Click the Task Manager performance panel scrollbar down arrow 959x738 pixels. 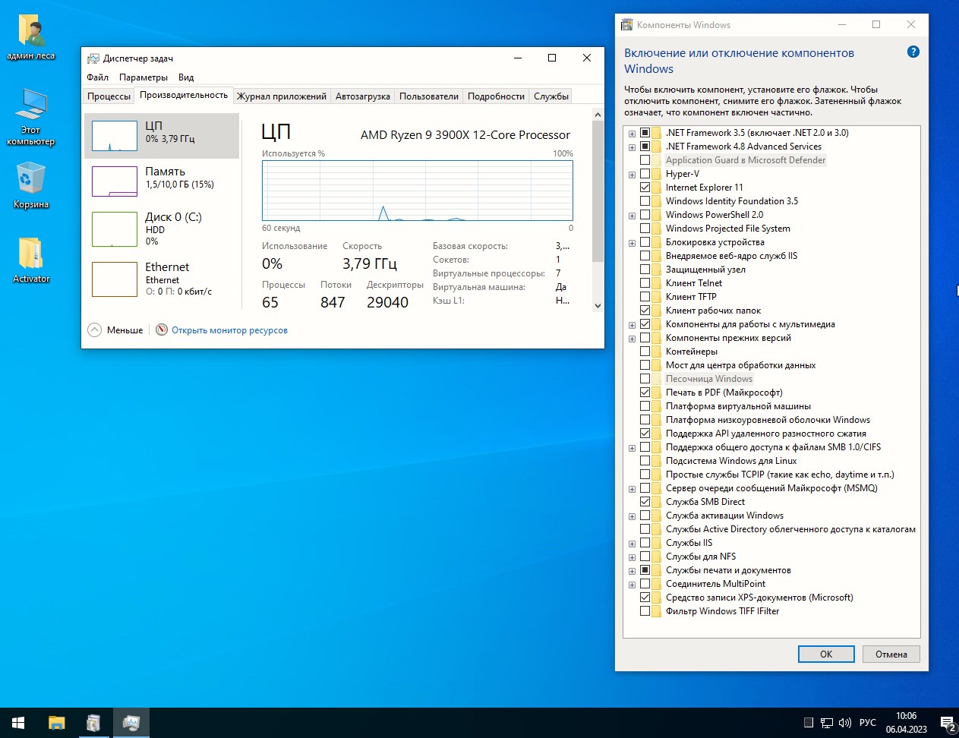click(598, 305)
